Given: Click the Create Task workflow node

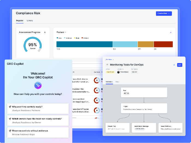Looking at the screenshot, I should pyautogui.click(x=118, y=128).
